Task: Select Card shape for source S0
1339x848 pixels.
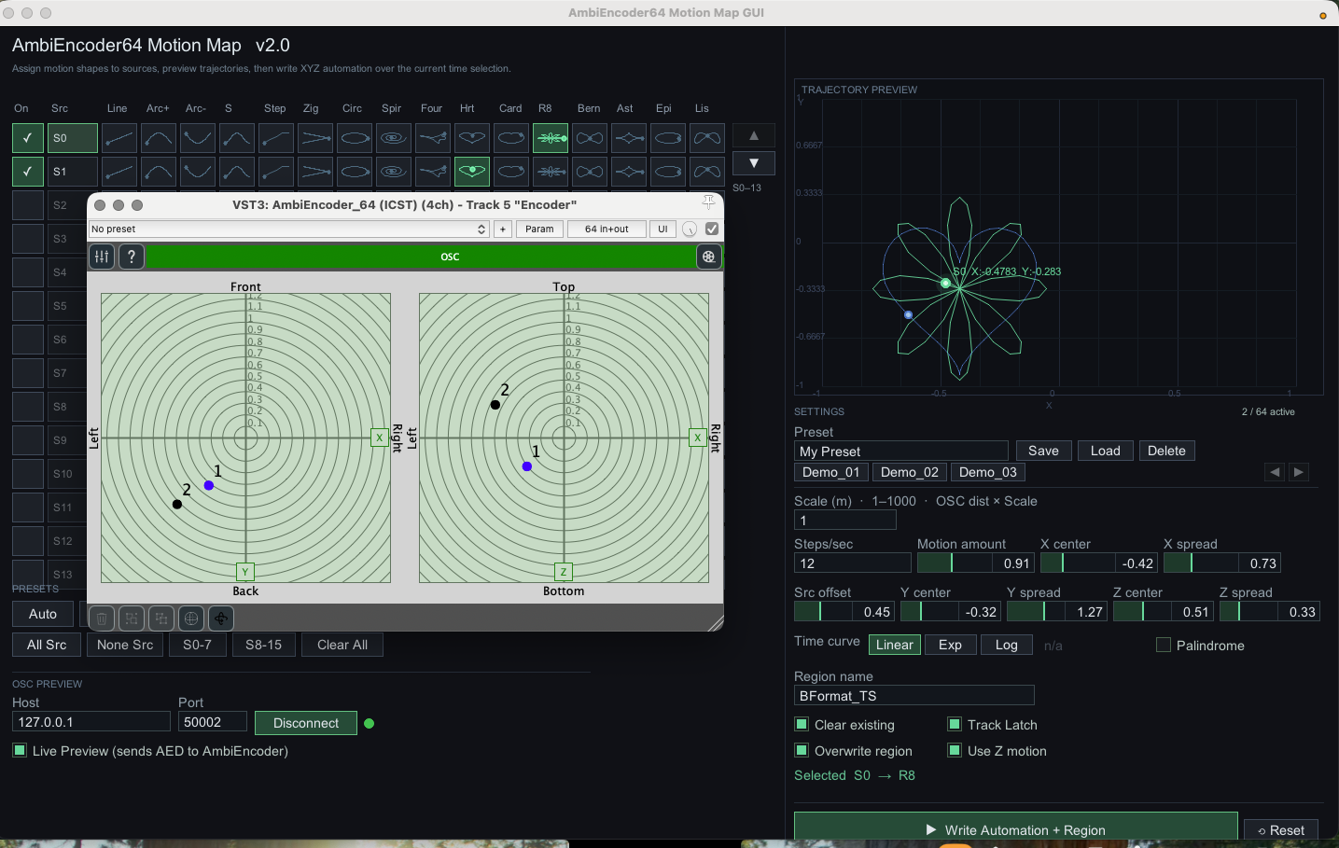Action: (x=511, y=138)
